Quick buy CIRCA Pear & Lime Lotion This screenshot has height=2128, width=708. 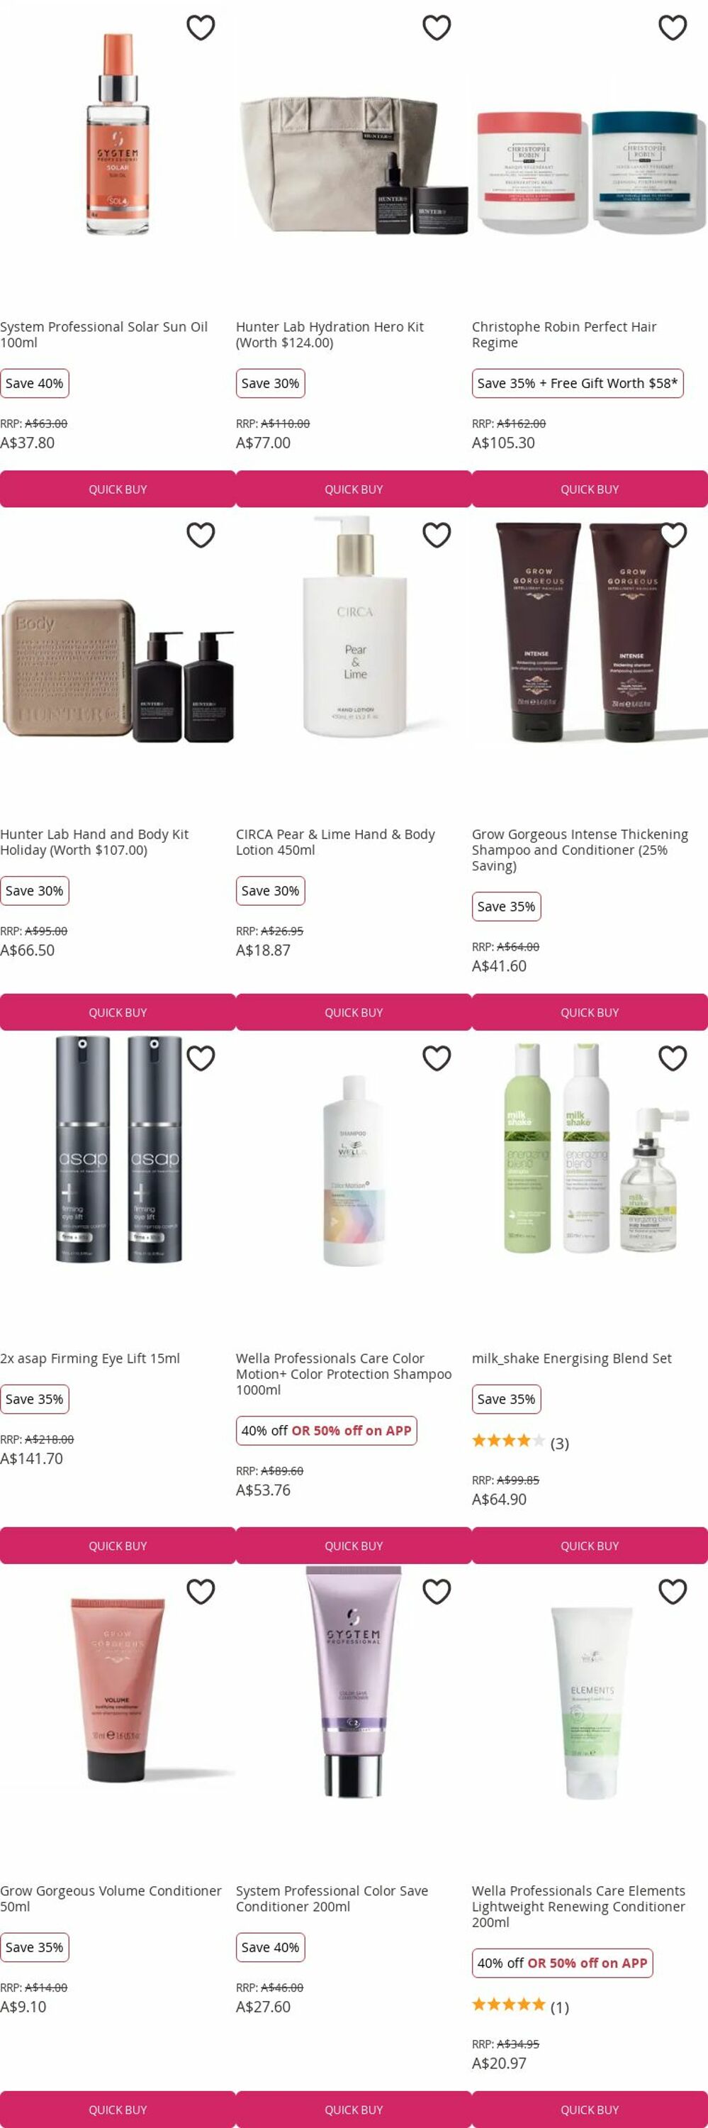pyautogui.click(x=354, y=1012)
